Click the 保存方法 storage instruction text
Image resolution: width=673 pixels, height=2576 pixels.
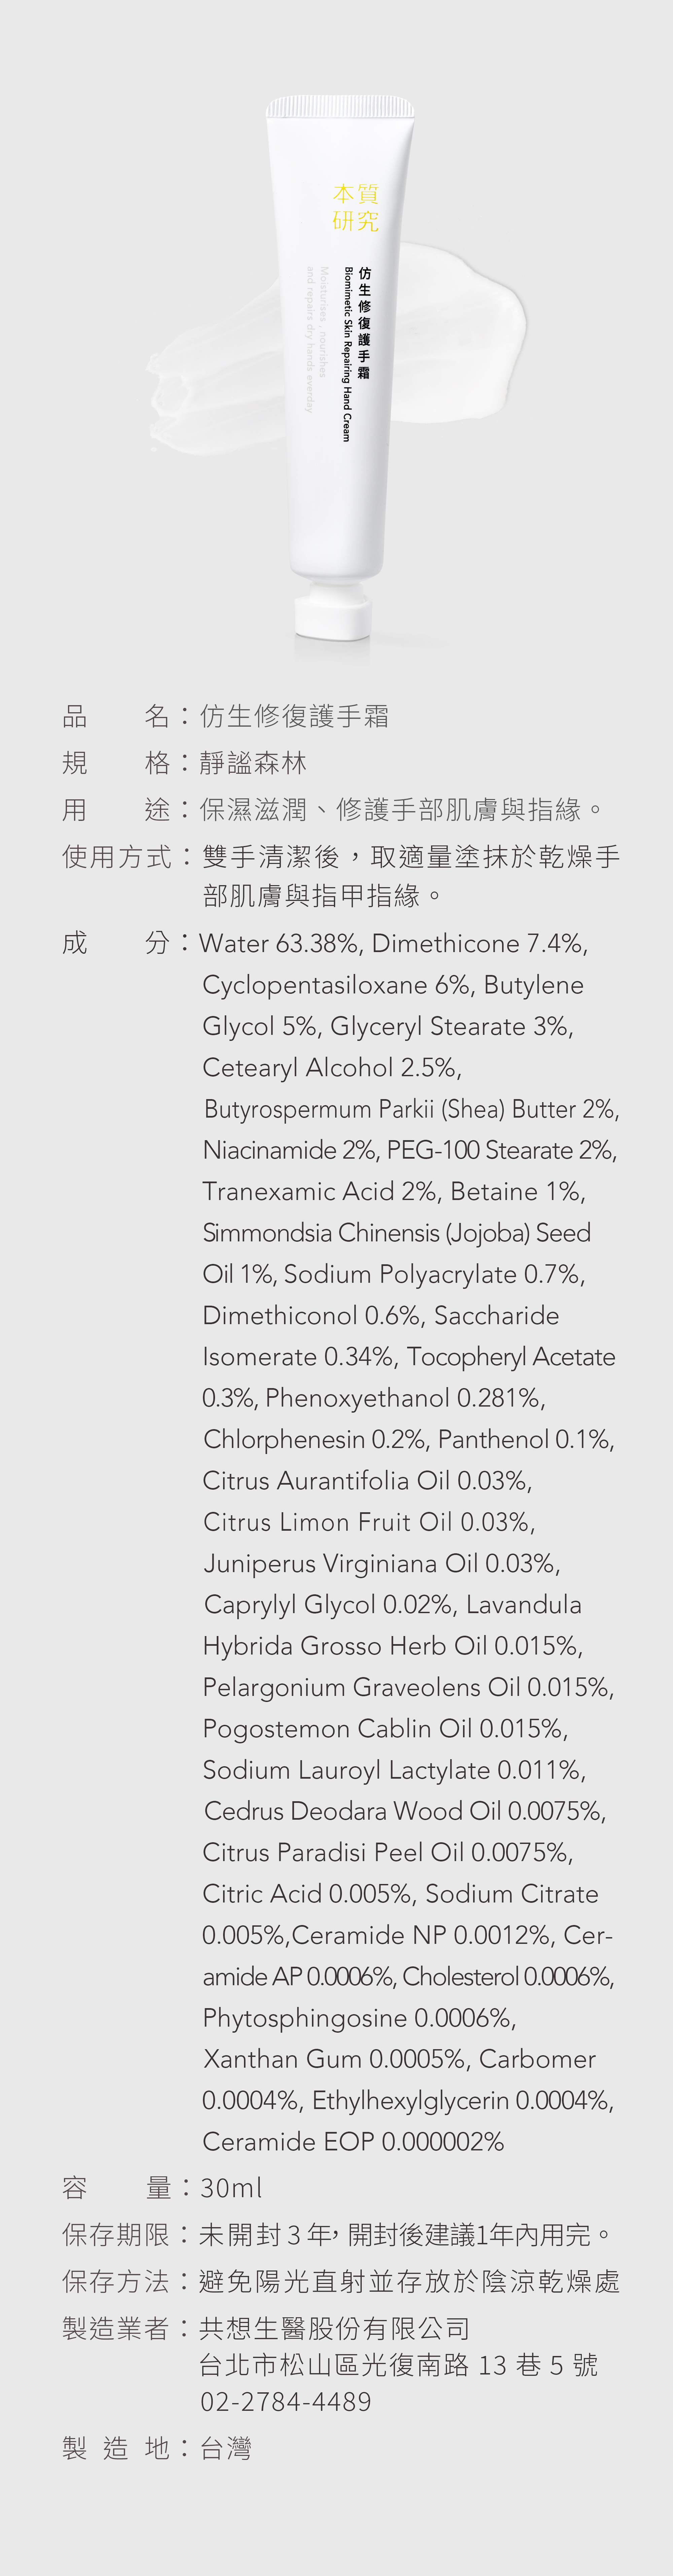(409, 2281)
